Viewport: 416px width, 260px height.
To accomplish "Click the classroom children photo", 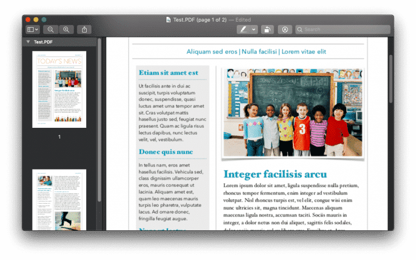I will coord(292,113).
